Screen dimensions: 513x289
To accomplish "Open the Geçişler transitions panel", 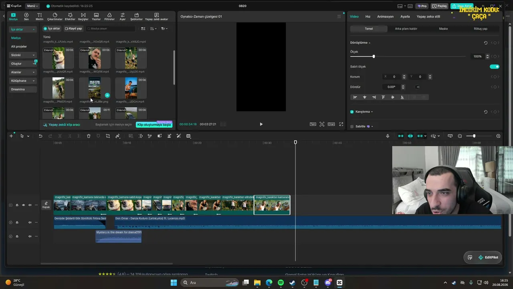I will [83, 16].
